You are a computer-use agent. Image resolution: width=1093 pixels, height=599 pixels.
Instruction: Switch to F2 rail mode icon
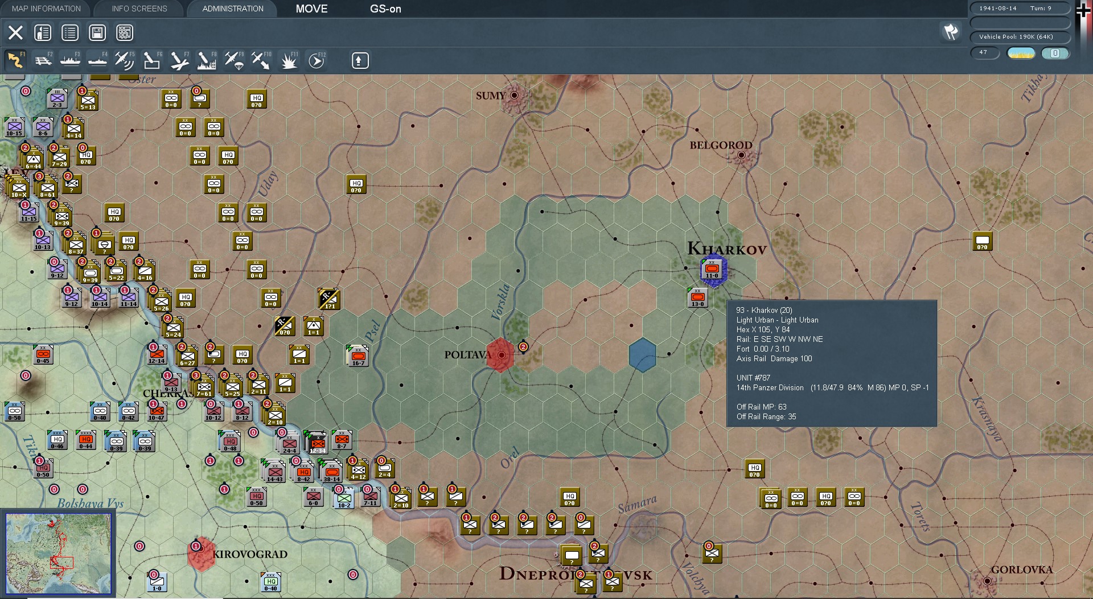(43, 60)
